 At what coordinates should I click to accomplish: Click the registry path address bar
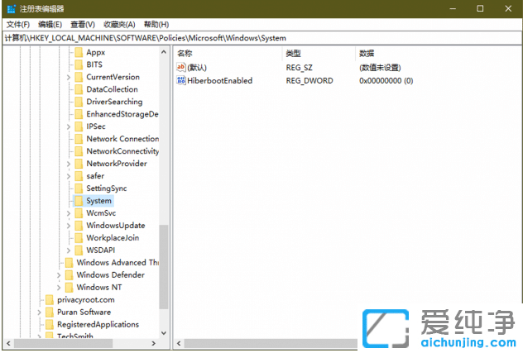(261, 38)
